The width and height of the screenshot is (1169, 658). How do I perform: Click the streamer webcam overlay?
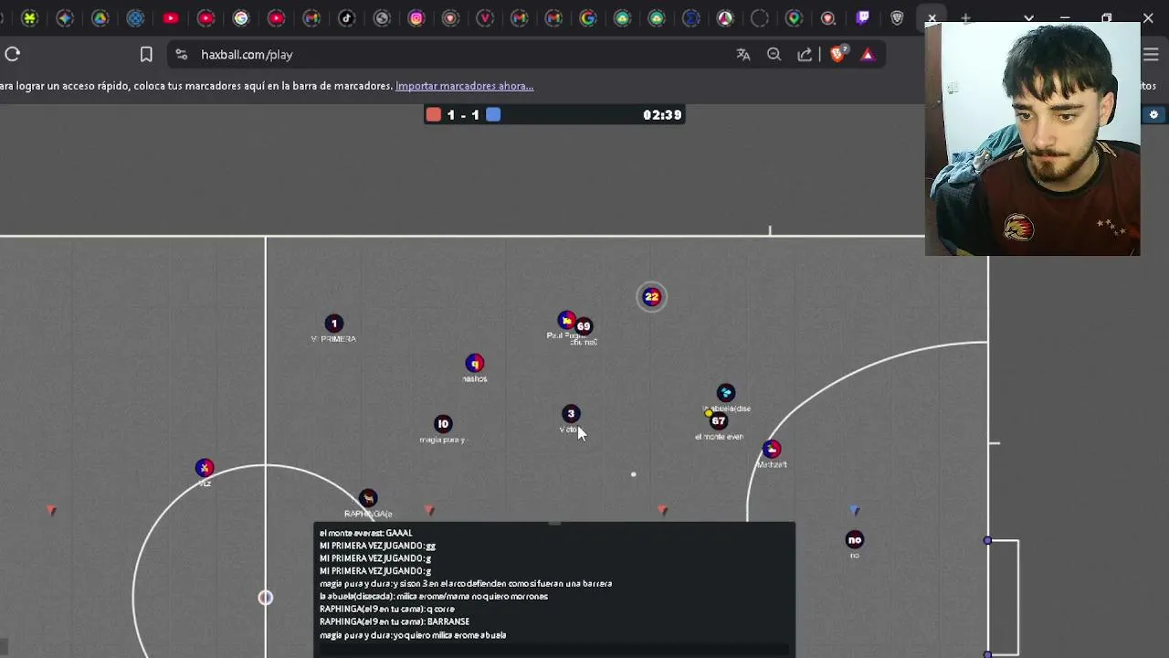point(1033,139)
